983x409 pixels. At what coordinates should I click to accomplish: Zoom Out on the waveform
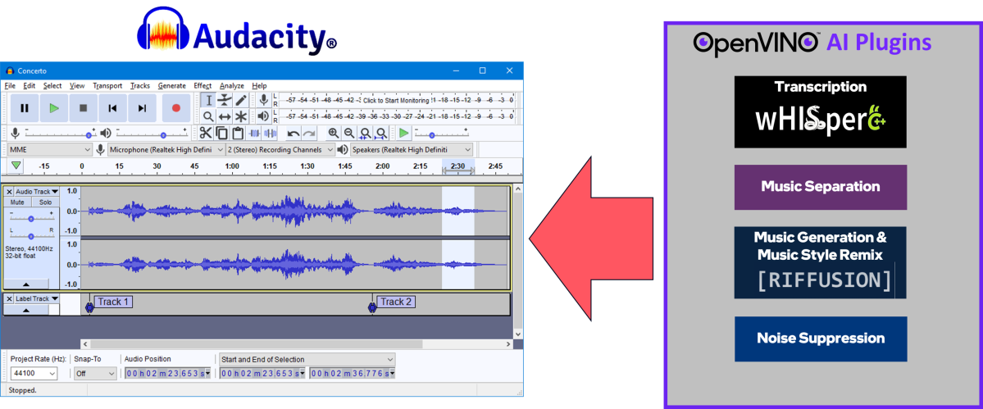(x=348, y=133)
